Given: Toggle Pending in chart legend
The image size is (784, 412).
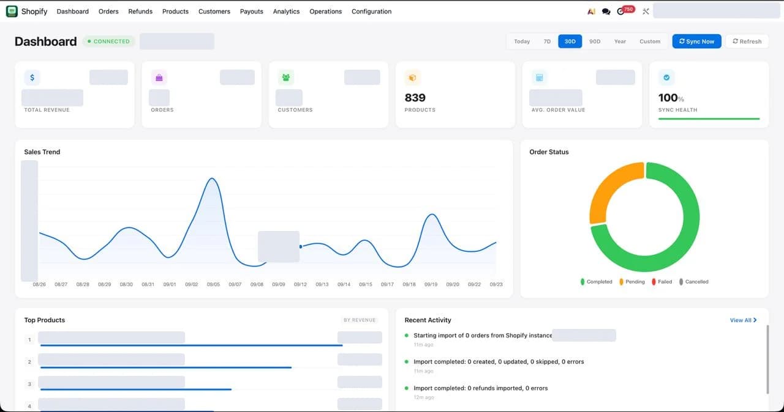Looking at the screenshot, I should pyautogui.click(x=631, y=282).
